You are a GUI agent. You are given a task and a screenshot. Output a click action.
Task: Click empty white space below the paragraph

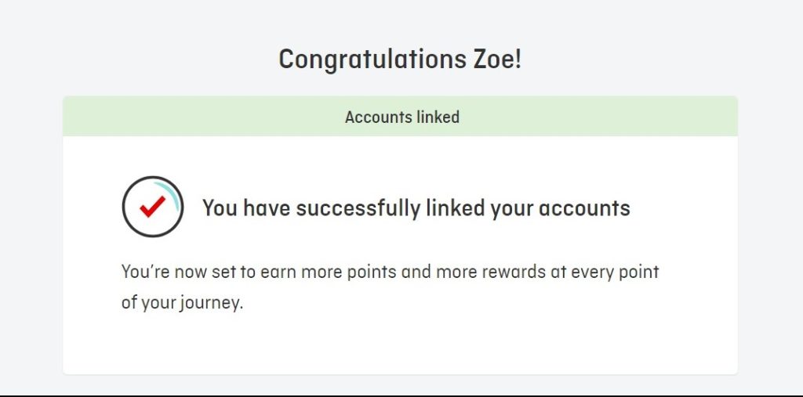point(399,345)
